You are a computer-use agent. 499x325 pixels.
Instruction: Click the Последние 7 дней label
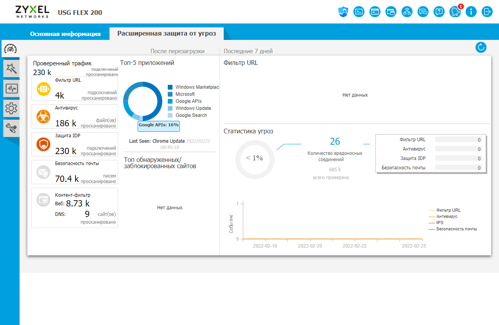[x=248, y=51]
